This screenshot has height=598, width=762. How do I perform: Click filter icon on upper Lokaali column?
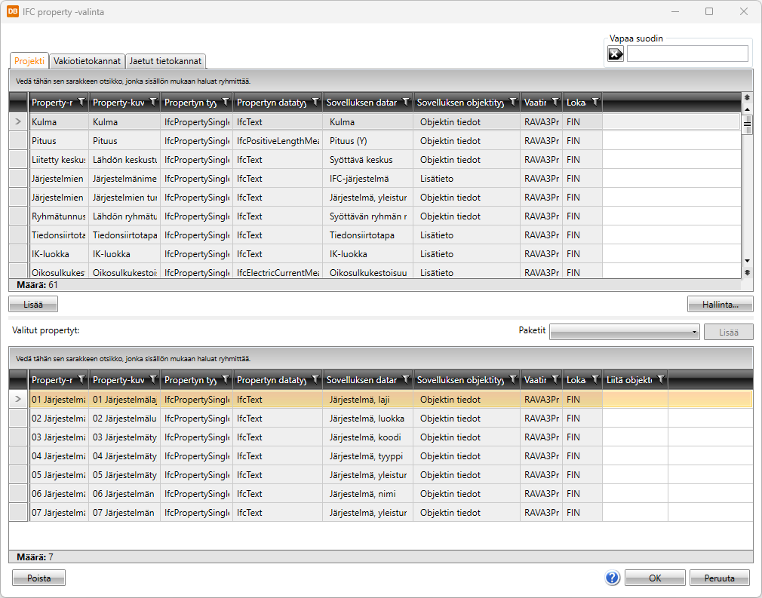click(595, 102)
